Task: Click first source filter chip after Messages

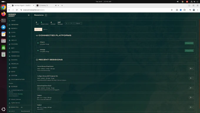Action: (67, 23)
